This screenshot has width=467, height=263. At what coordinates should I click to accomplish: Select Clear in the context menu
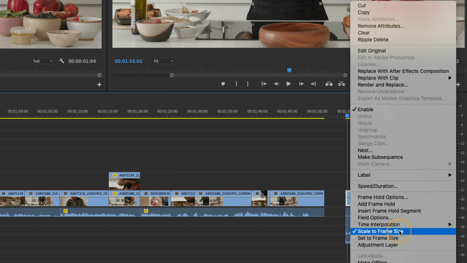pos(403,33)
